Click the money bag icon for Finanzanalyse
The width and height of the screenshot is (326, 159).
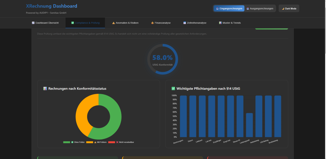point(152,23)
